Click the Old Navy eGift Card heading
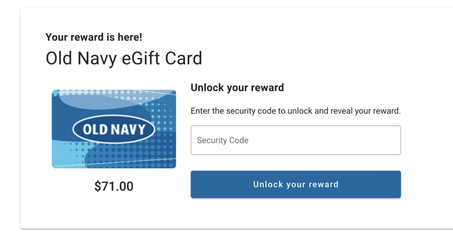Screen dimensions: 453x240 124,58
